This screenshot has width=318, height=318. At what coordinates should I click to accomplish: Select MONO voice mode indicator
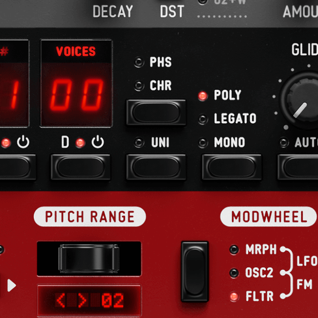(x=203, y=143)
